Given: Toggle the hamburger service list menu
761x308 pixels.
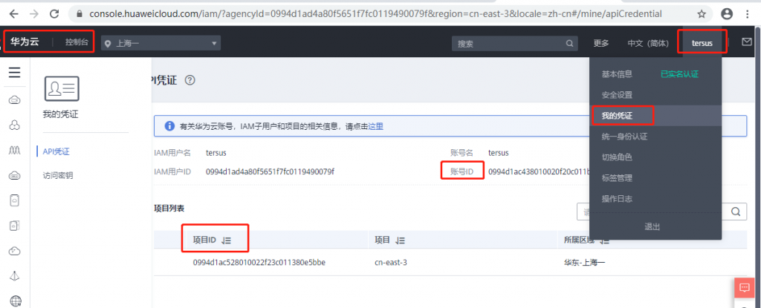Looking at the screenshot, I should click(15, 73).
